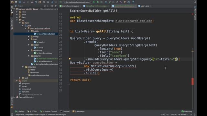Click the Make Project build icon

[60, 2]
